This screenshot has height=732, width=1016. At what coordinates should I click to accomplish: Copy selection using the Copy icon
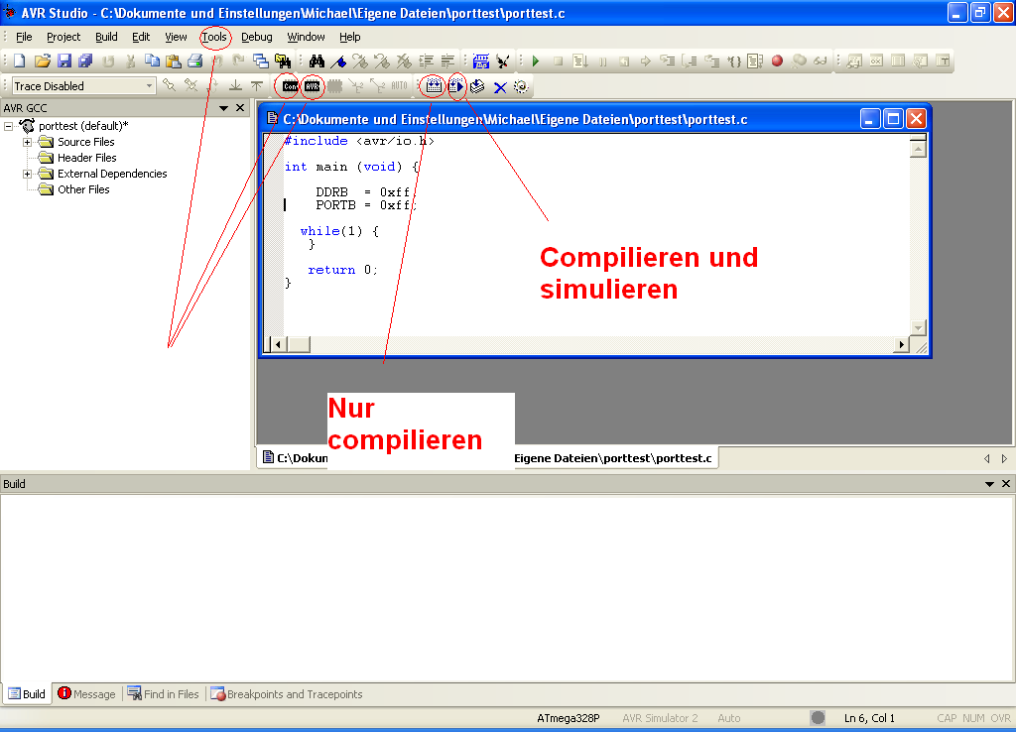coord(152,61)
